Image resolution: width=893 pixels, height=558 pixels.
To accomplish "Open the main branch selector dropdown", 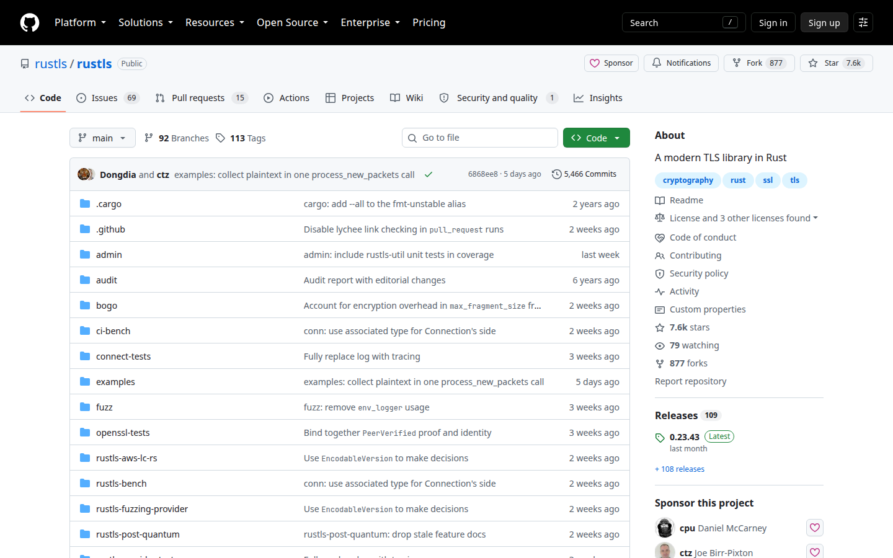I will point(102,138).
